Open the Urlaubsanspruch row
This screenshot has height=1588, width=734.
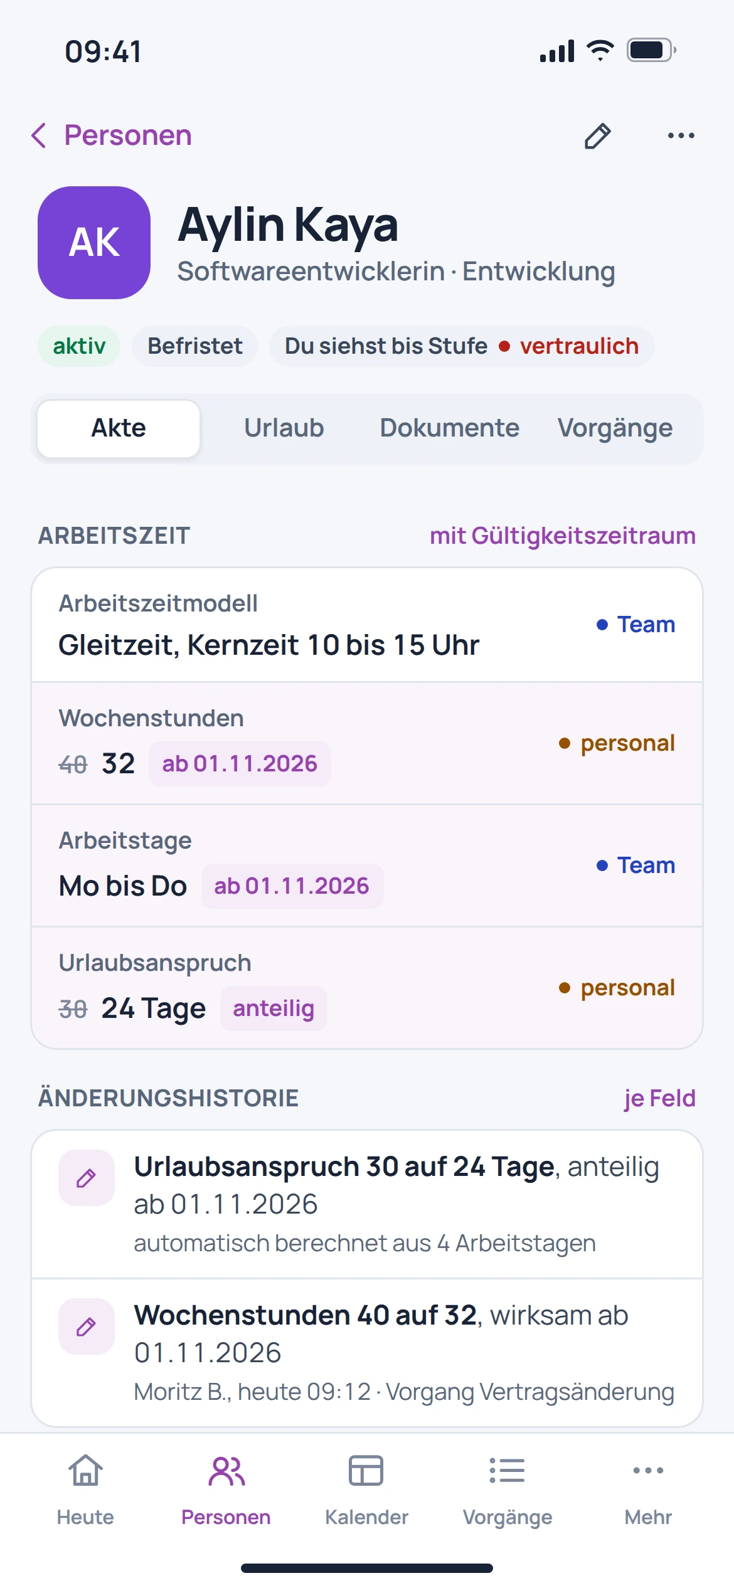(367, 988)
